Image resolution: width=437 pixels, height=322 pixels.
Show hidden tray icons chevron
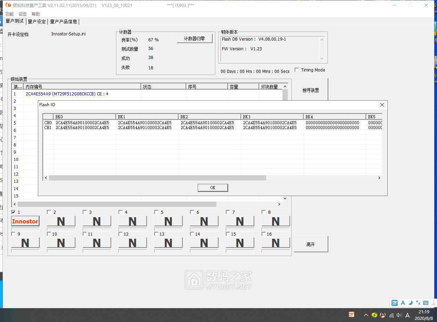coord(366,315)
